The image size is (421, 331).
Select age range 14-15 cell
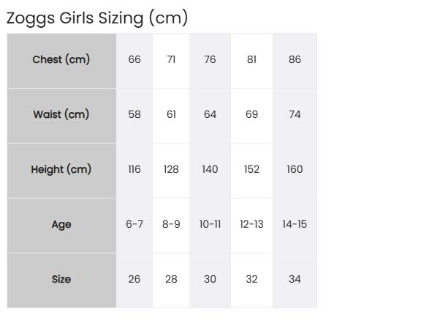[x=295, y=226]
